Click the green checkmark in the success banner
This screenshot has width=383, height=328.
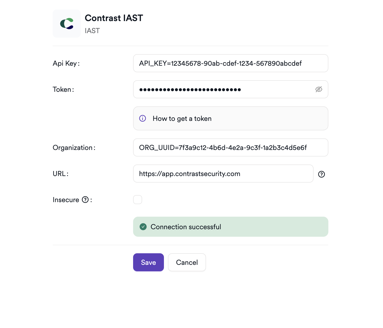click(143, 226)
